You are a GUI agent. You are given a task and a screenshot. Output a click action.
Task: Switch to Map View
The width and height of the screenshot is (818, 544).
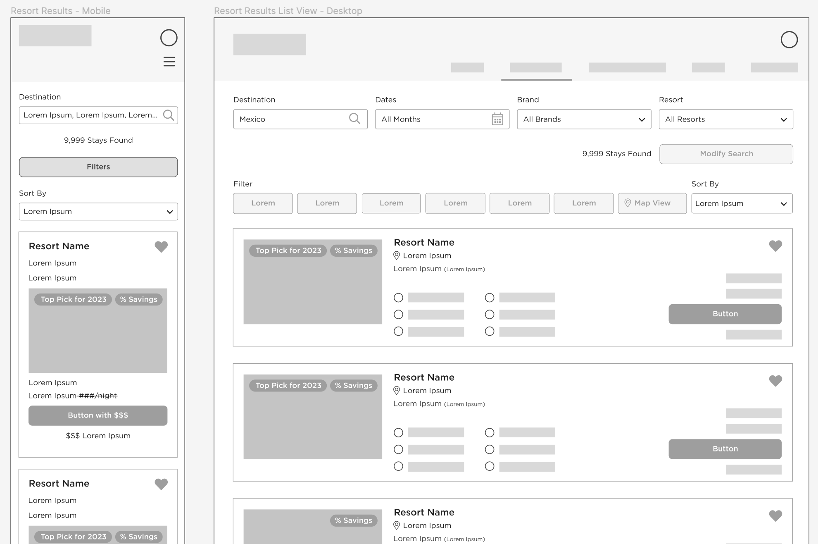pos(652,203)
